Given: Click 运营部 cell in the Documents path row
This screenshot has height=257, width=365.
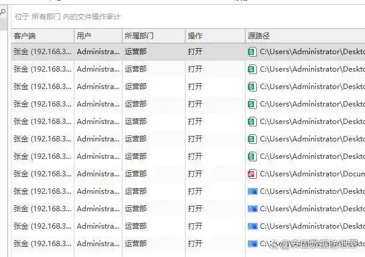Looking at the screenshot, I should [136, 174].
